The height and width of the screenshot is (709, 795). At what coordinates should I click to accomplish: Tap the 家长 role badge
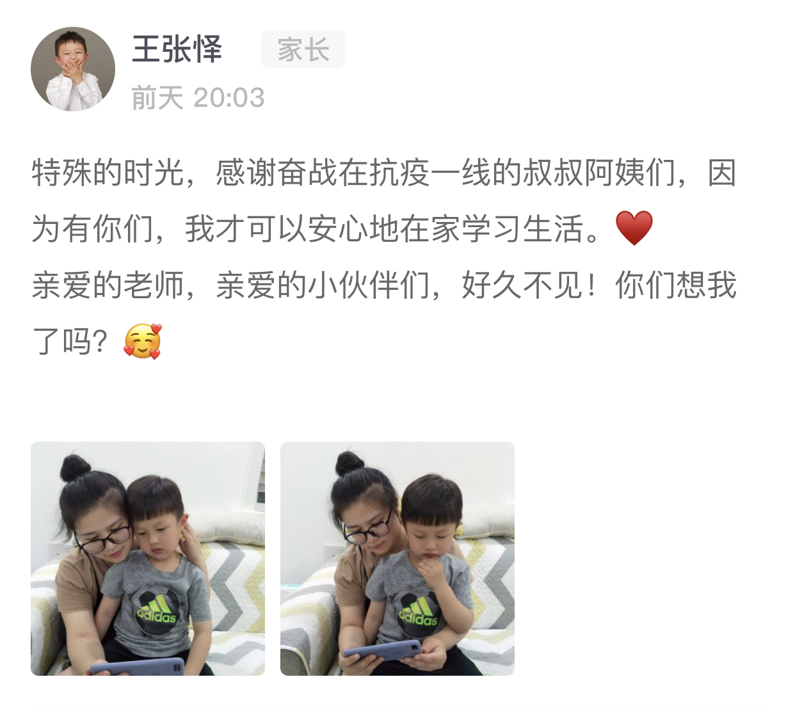pos(303,49)
